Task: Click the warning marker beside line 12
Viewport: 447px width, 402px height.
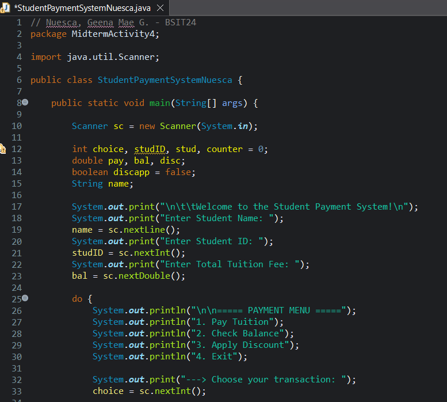Action: (x=3, y=149)
